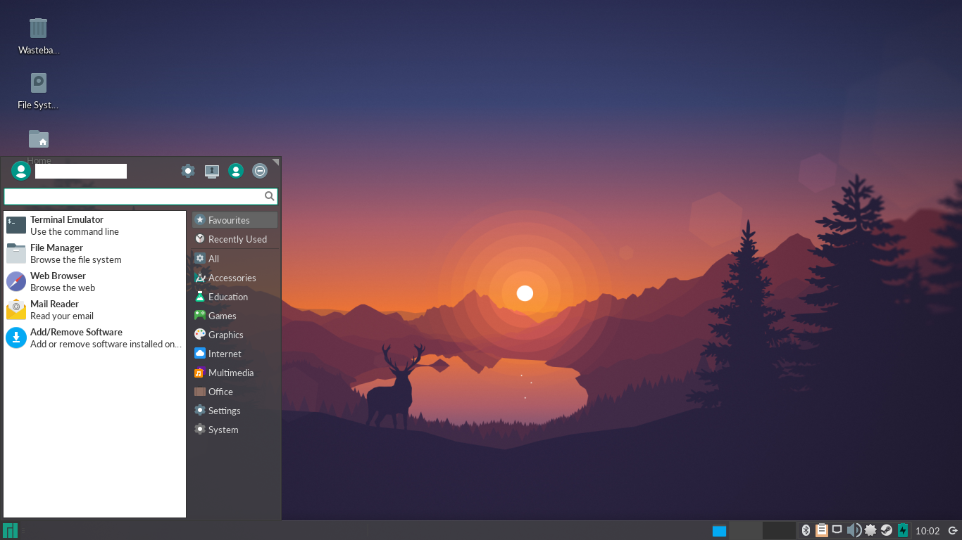
Task: Click the panel clock showing 10:02
Action: click(x=927, y=531)
